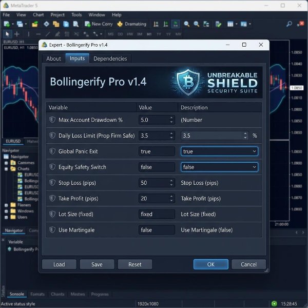Screen dimensions: 308x308
Task: Select the Sonsole tab at bottom
Action: tap(17, 294)
